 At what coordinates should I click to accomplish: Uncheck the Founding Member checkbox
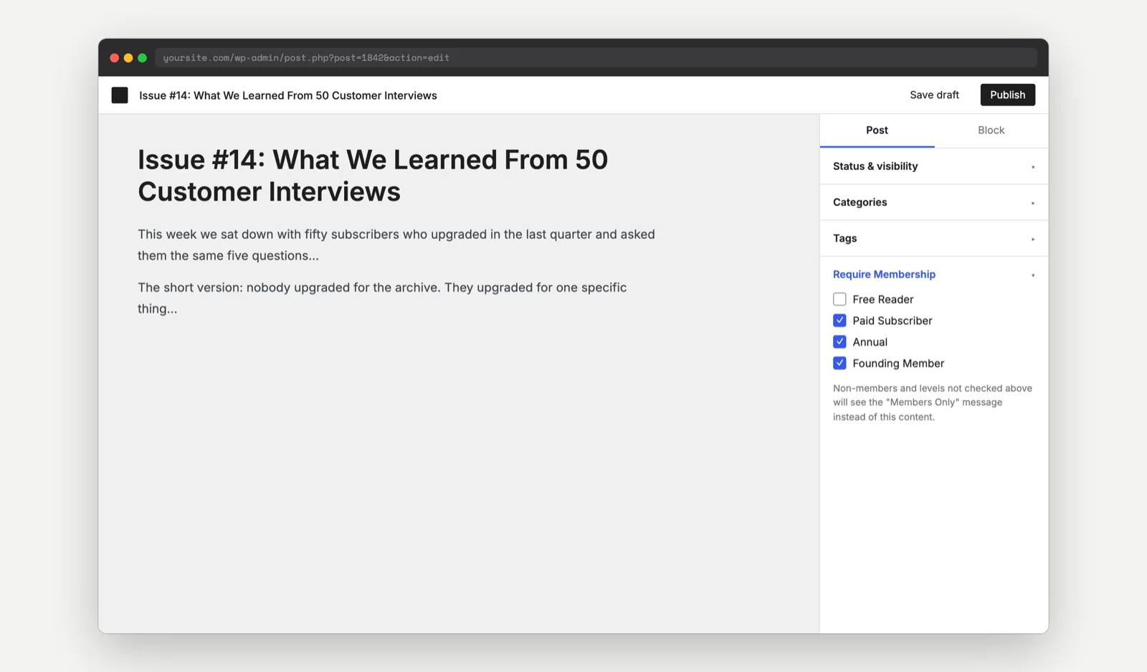click(839, 363)
